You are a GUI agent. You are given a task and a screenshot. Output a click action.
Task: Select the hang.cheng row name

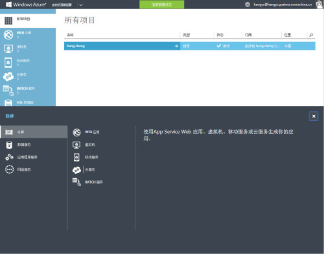(76, 46)
